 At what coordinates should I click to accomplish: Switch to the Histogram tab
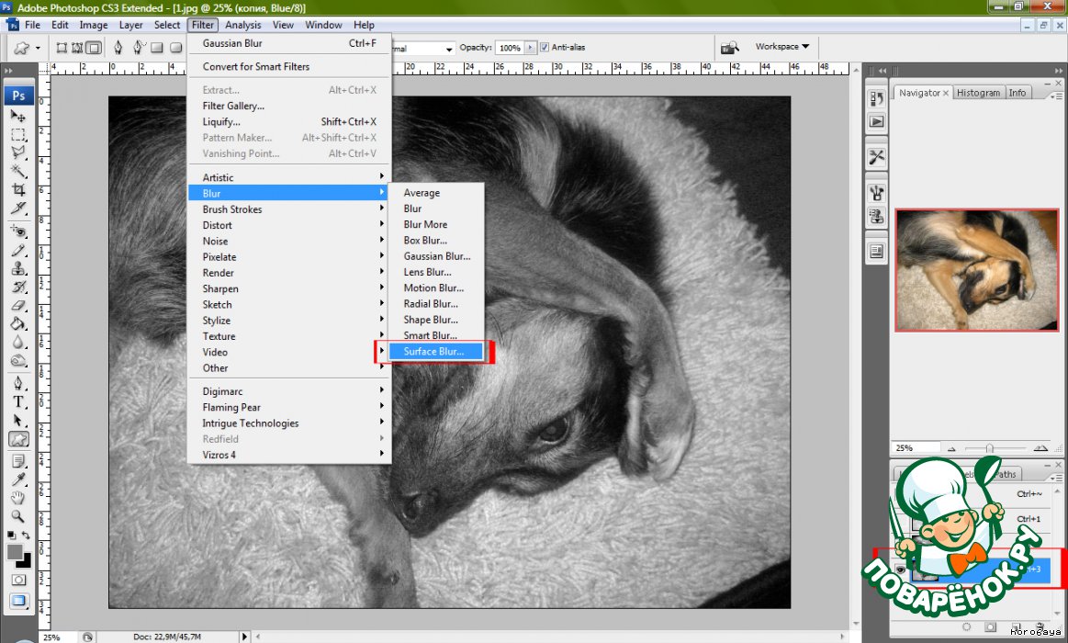pos(978,93)
